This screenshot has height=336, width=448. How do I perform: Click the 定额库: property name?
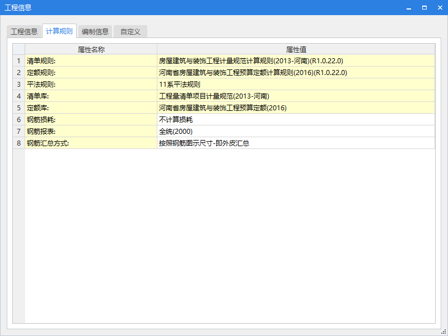click(91, 108)
